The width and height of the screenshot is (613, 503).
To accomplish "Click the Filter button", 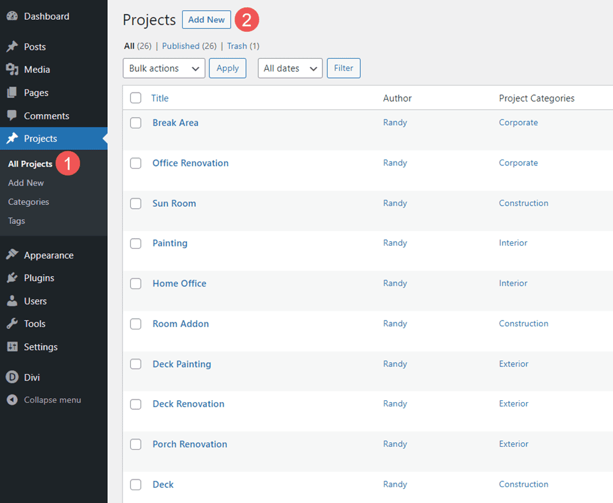I will point(344,68).
